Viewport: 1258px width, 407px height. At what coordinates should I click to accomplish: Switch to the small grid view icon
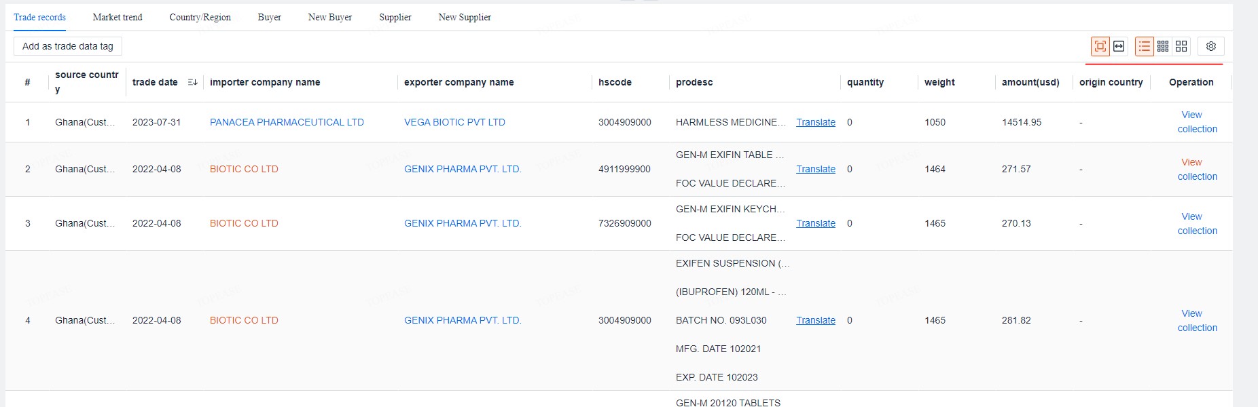pyautogui.click(x=1163, y=46)
